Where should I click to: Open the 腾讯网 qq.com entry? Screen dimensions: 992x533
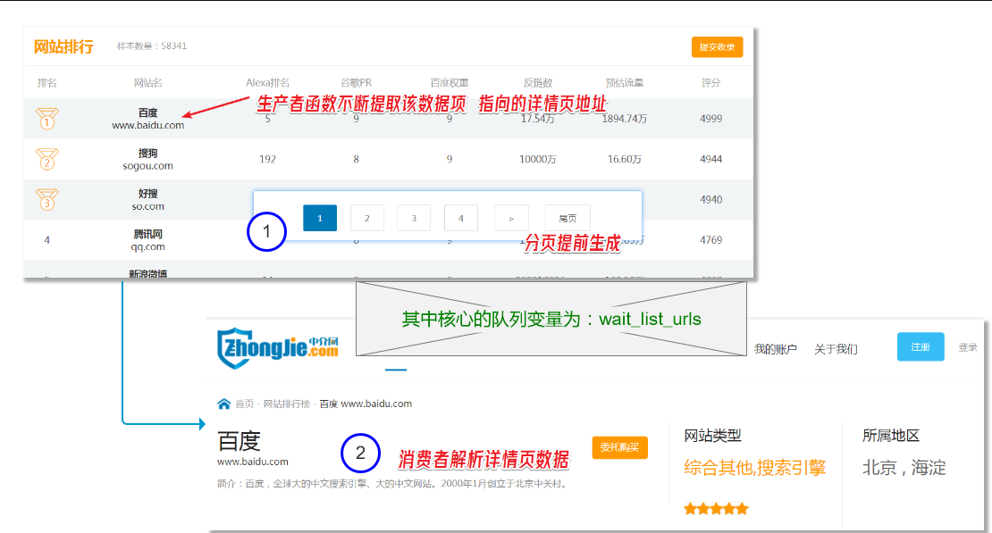(x=148, y=240)
